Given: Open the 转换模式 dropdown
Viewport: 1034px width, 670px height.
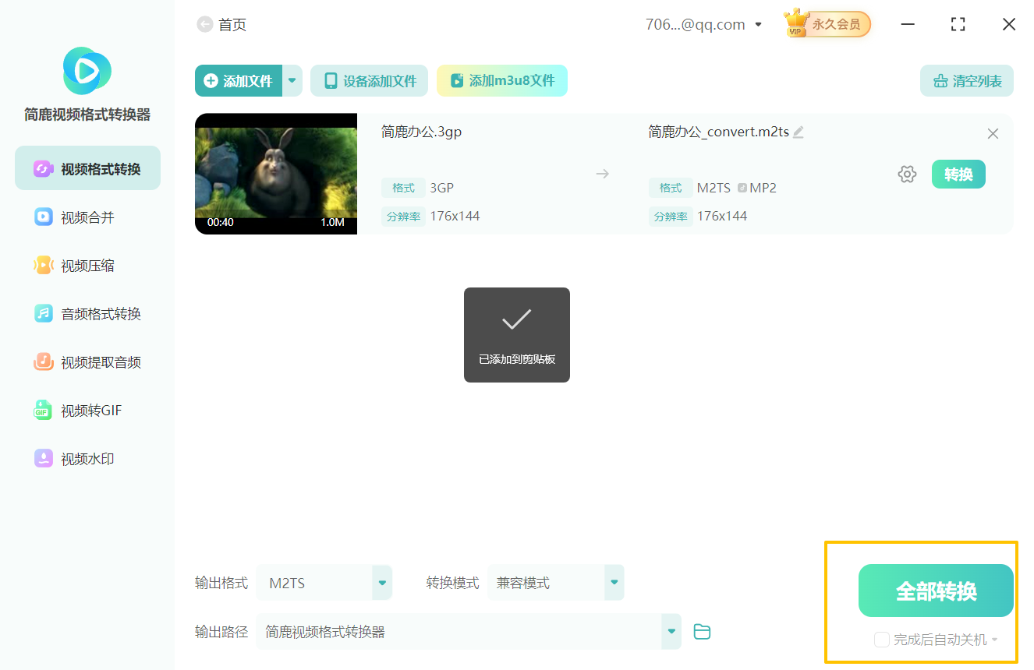Looking at the screenshot, I should point(613,582).
